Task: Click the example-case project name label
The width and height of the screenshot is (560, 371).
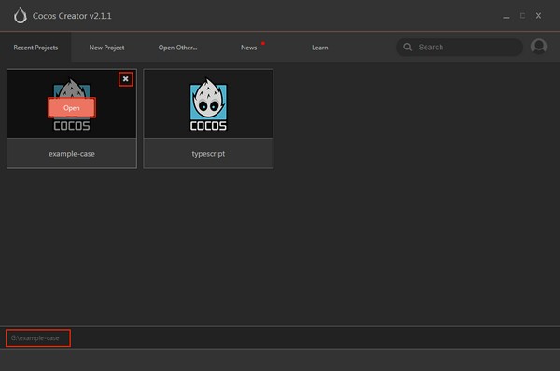Action: 72,154
